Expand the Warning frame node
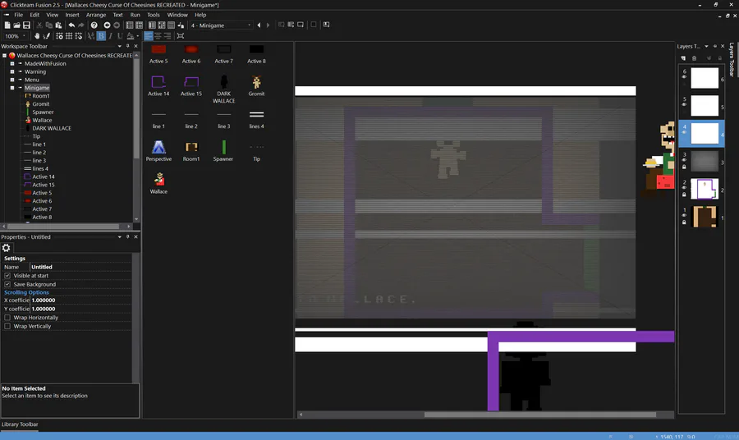This screenshot has width=739, height=440. point(12,71)
